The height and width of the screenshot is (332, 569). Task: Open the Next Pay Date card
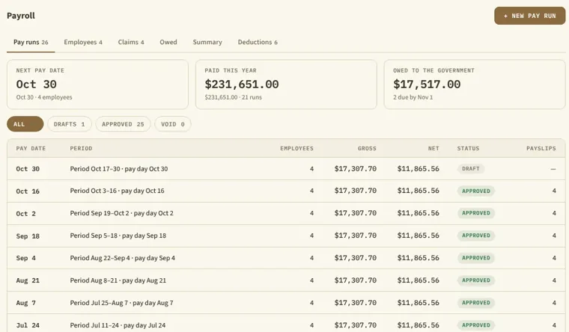click(97, 84)
